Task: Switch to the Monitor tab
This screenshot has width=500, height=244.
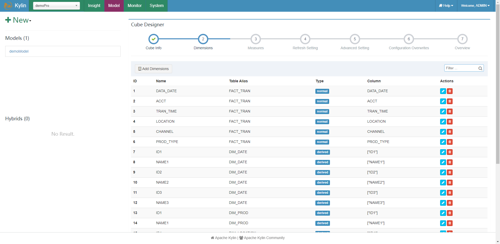Action: click(x=134, y=5)
